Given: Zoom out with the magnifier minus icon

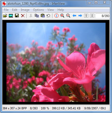Looking at the screenshot, I should [x=68, y=16].
